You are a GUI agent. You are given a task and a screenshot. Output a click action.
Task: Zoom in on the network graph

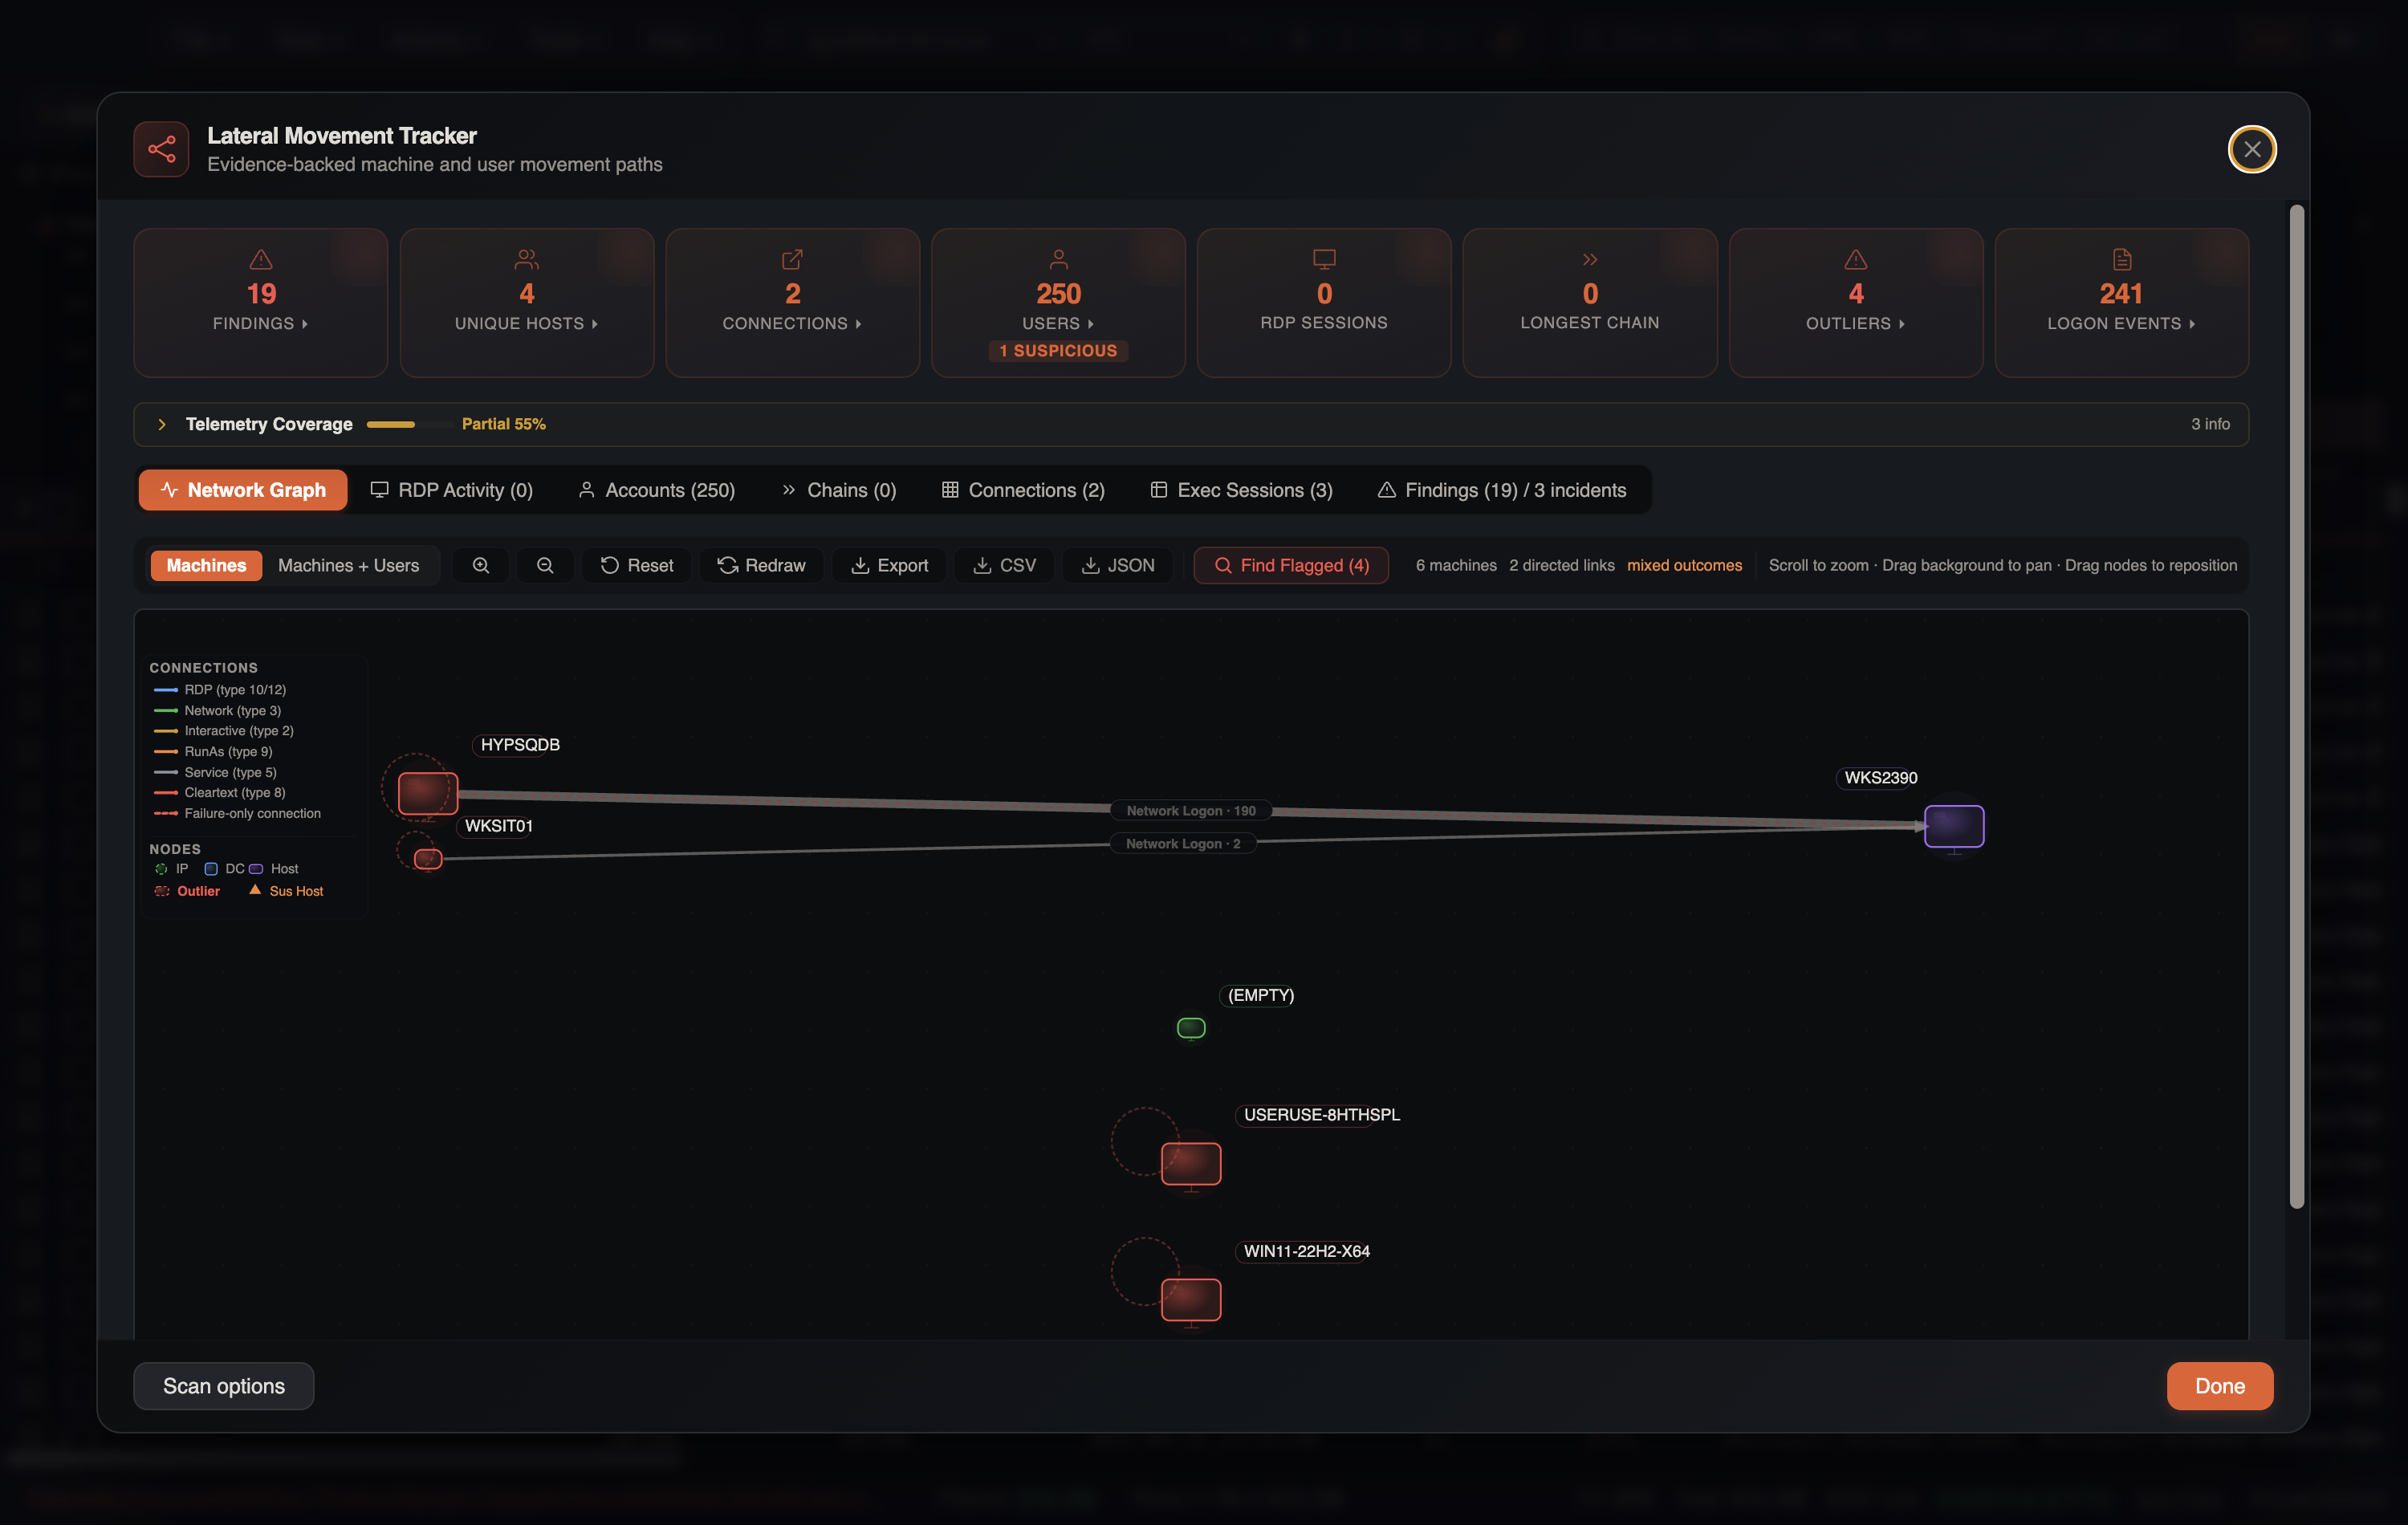point(481,565)
